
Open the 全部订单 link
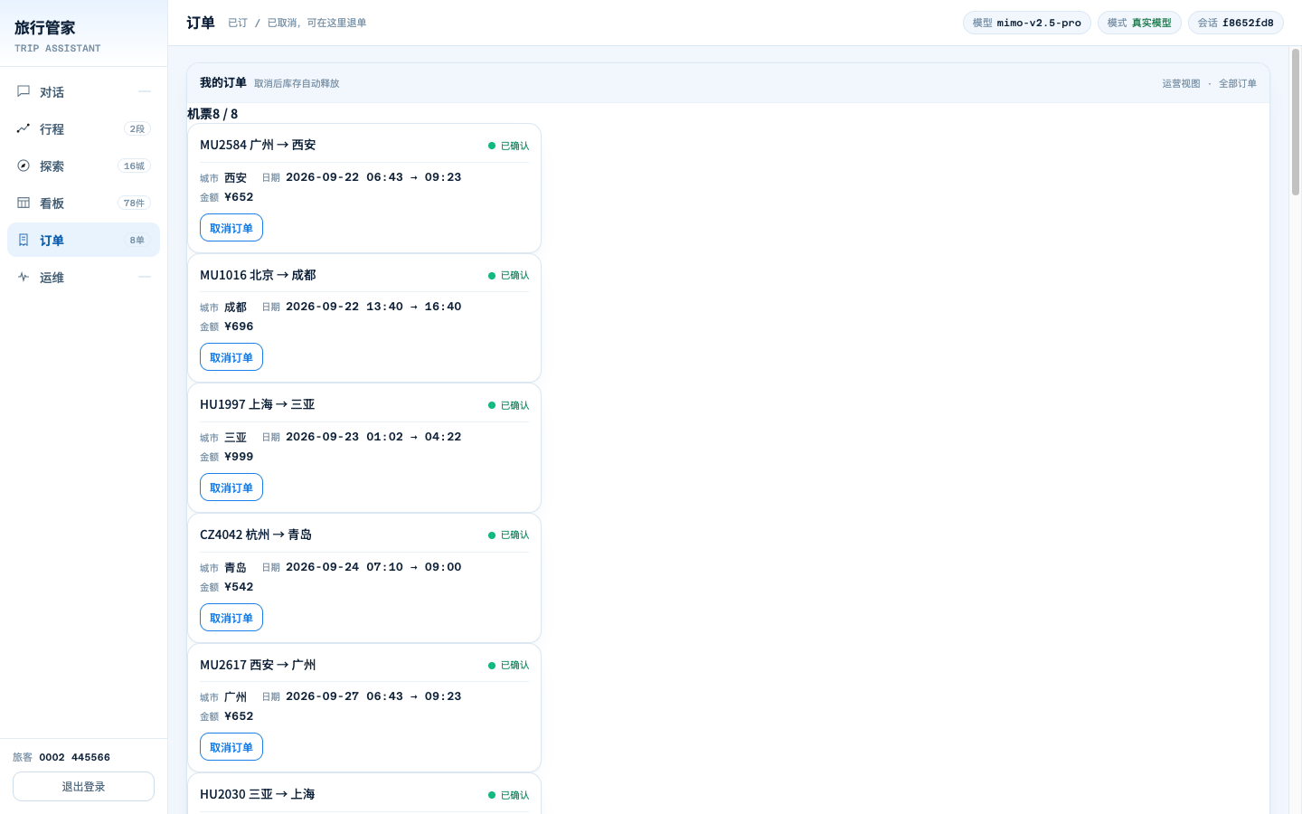pos(1238,83)
